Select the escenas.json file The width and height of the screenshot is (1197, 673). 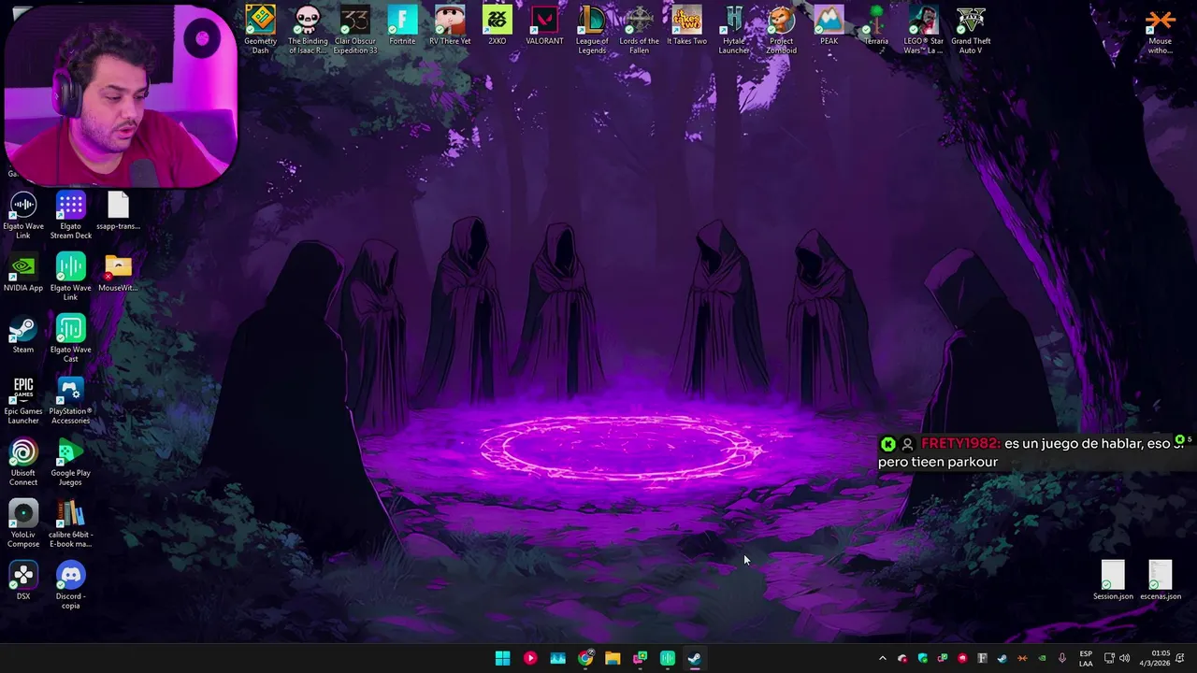[x=1161, y=580]
